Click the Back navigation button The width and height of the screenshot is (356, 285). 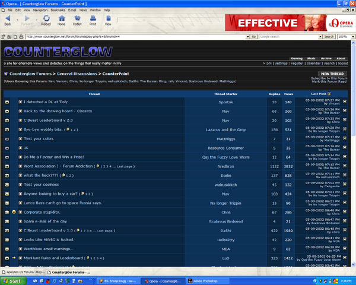click(8, 21)
